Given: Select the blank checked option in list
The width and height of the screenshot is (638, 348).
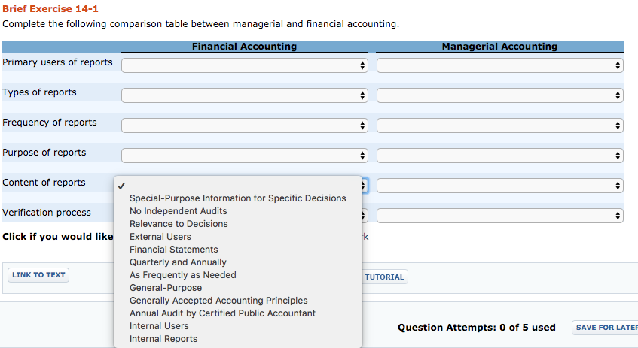Looking at the screenshot, I should [x=238, y=186].
